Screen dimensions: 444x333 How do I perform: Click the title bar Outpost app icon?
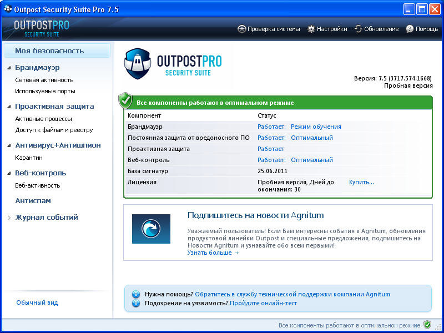click(x=8, y=9)
